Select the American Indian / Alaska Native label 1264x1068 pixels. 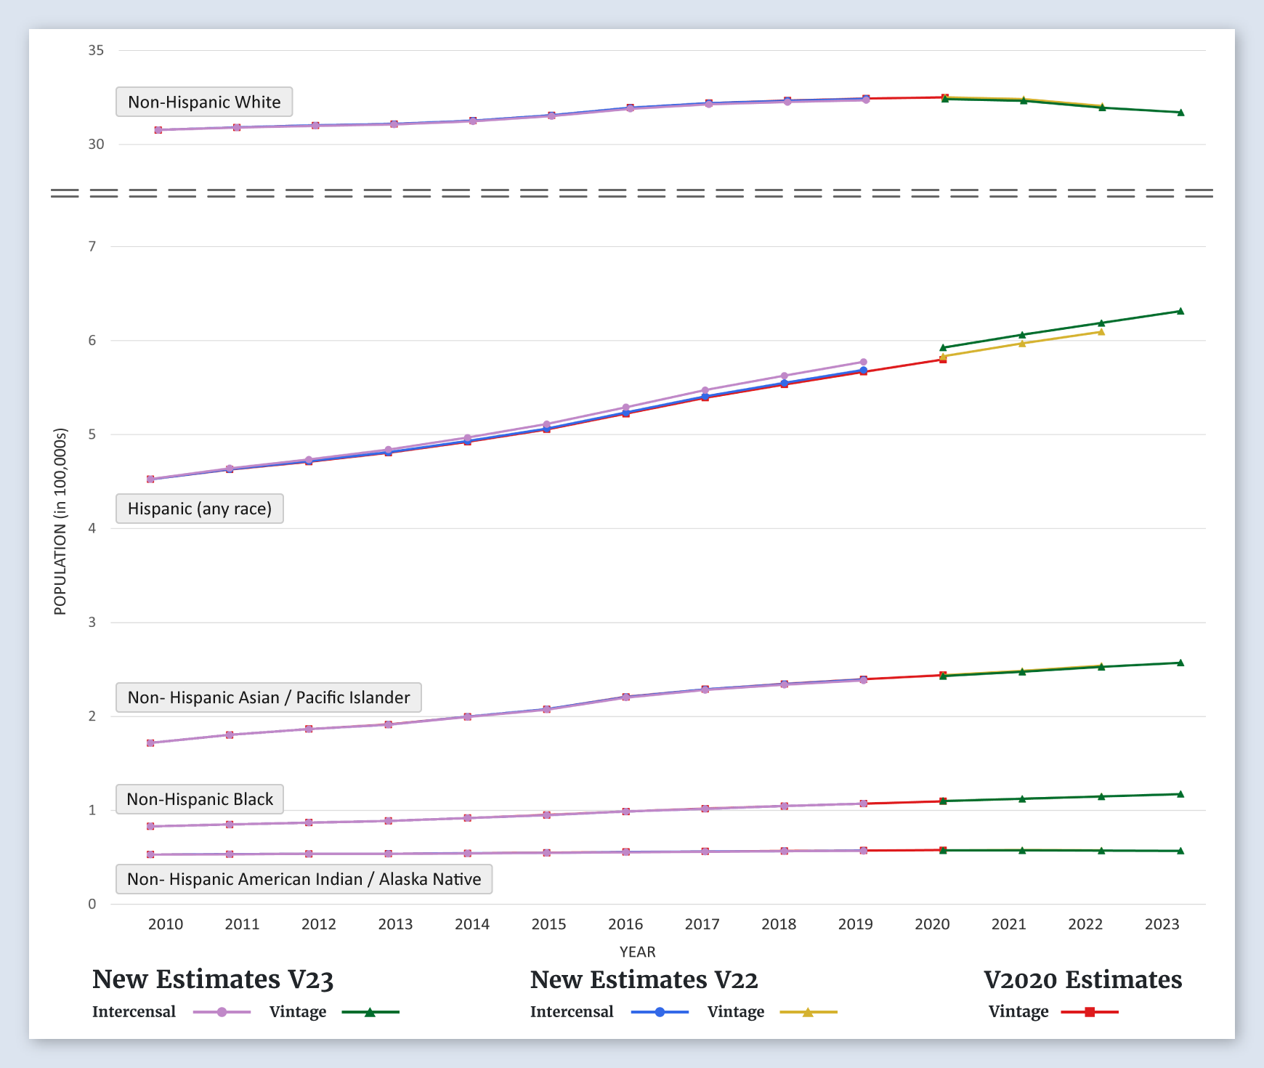(304, 879)
